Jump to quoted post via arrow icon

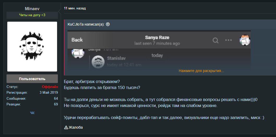108,24
